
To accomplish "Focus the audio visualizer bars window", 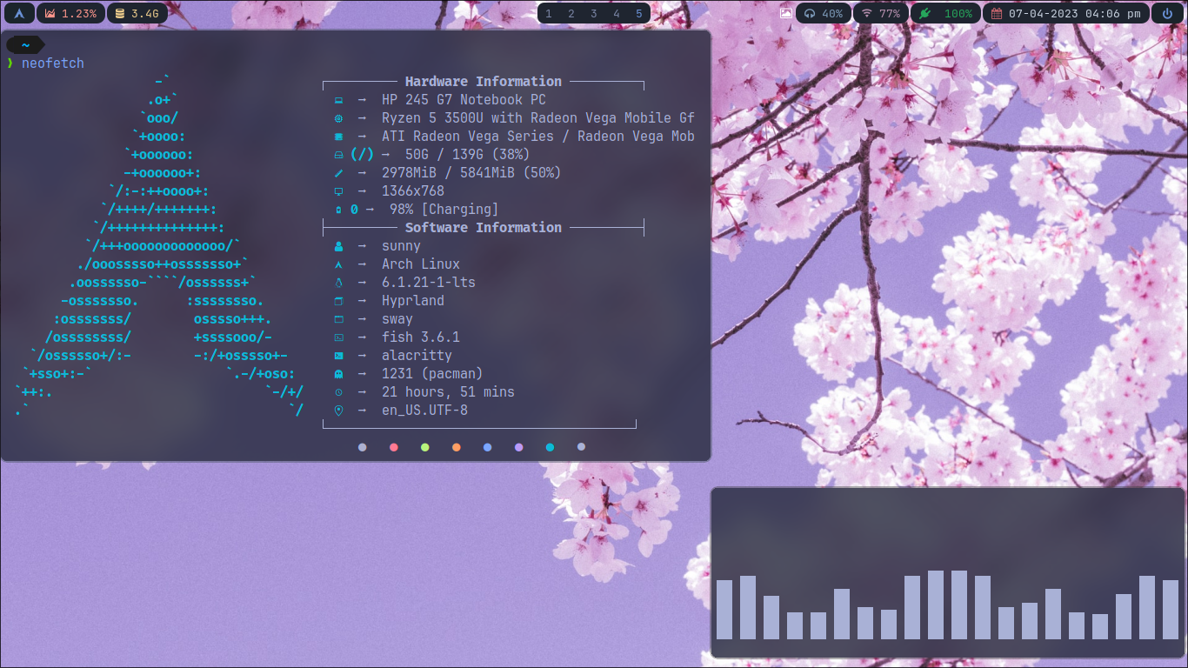I will pos(947,572).
